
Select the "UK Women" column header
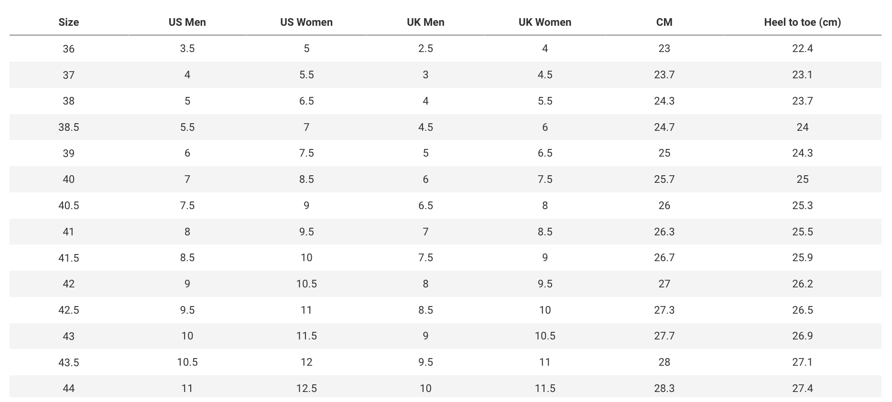coord(545,22)
